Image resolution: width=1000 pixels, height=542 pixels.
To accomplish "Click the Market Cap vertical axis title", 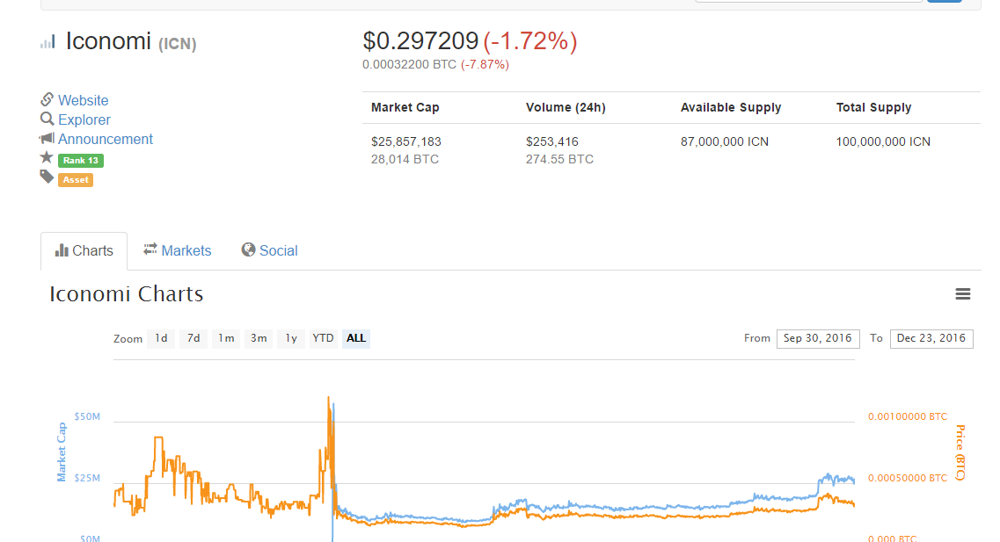I will point(62,452).
